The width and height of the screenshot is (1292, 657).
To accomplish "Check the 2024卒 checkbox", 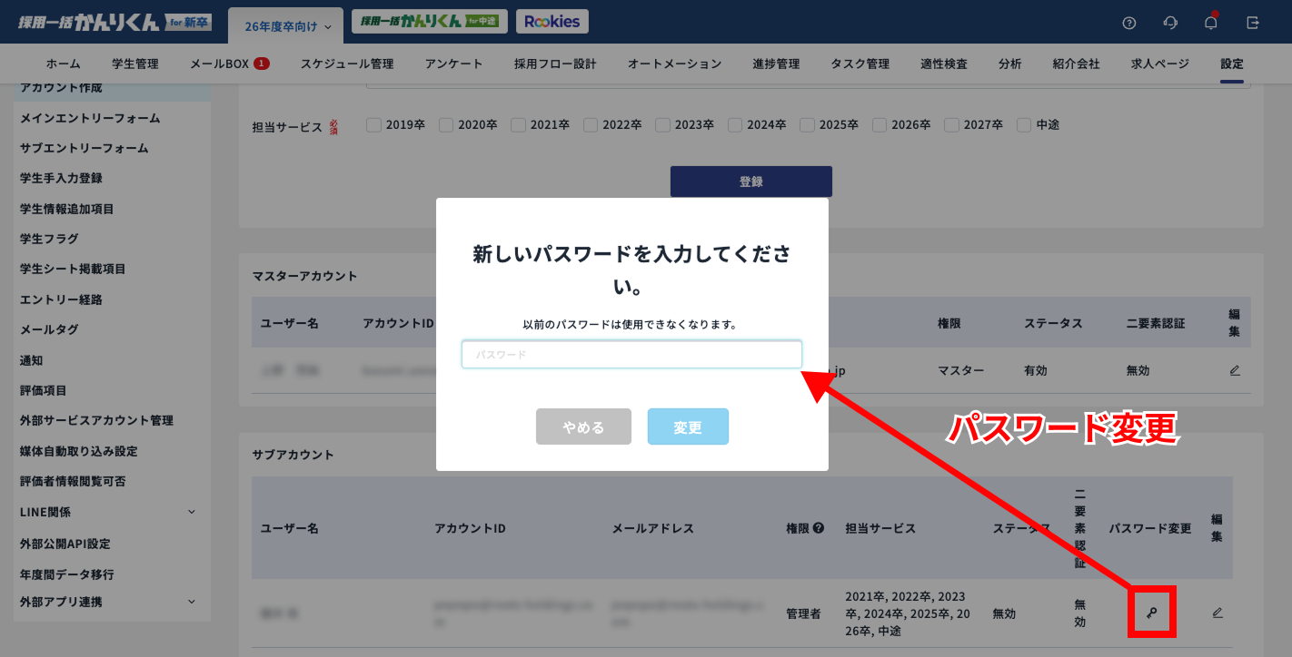I will (735, 124).
